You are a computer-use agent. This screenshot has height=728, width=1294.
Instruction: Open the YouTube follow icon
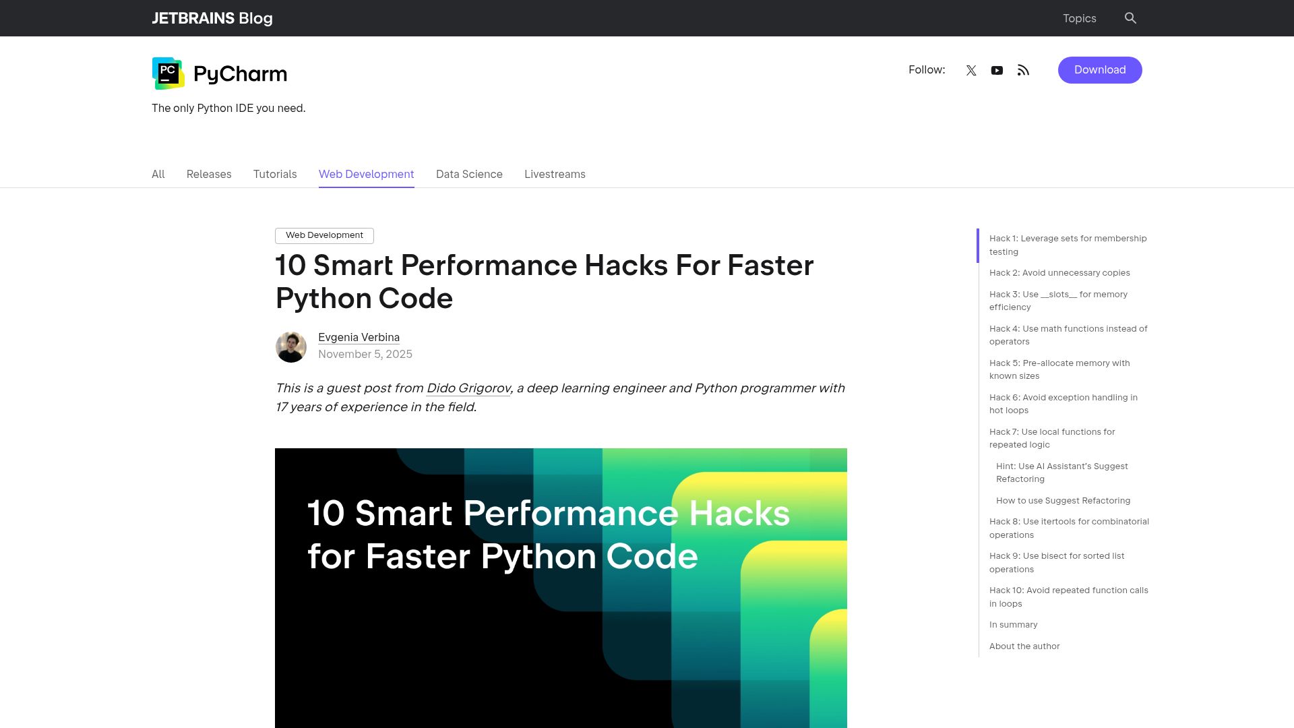pyautogui.click(x=997, y=70)
